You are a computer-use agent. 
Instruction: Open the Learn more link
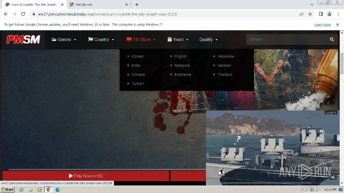(322, 25)
